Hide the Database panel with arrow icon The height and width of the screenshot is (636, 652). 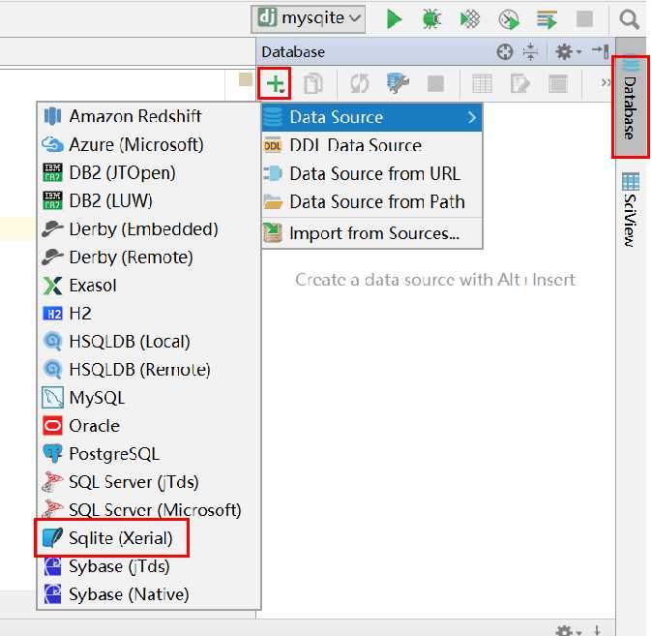[601, 51]
